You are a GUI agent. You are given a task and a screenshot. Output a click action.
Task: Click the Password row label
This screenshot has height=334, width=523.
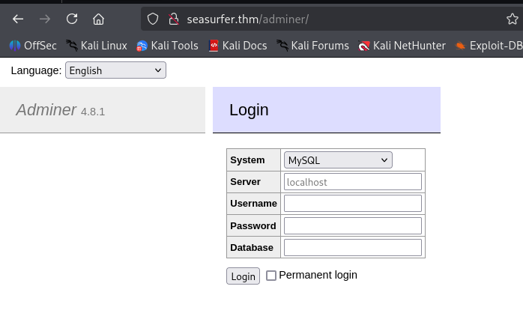[253, 225]
